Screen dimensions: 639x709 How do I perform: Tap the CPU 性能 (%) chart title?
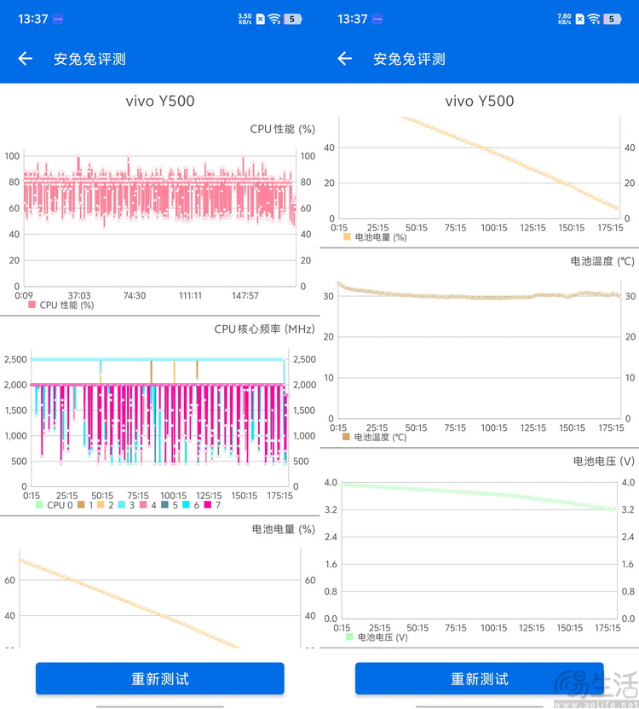[282, 130]
